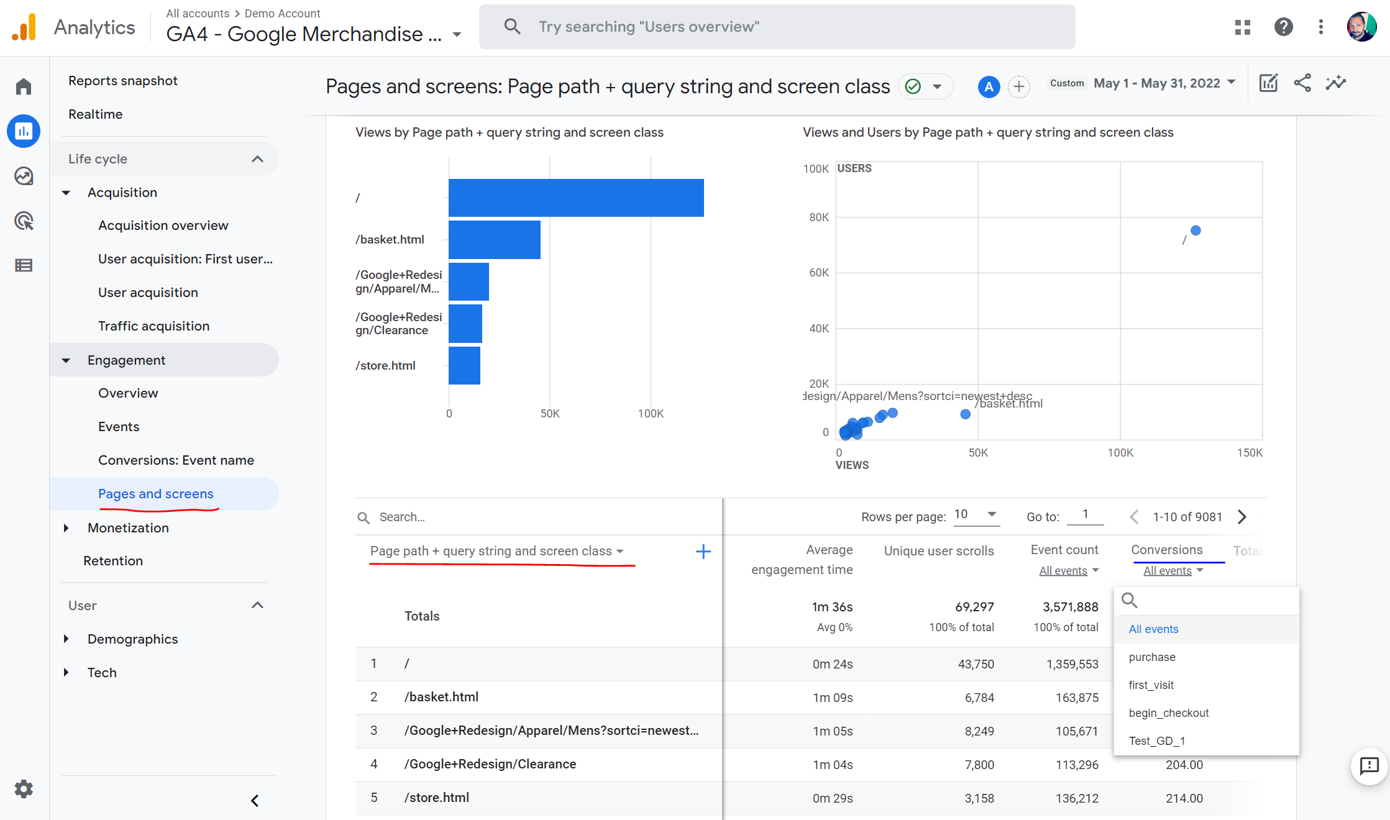The width and height of the screenshot is (1390, 820).
Task: Click the Google Analytics logo
Action: point(24,27)
